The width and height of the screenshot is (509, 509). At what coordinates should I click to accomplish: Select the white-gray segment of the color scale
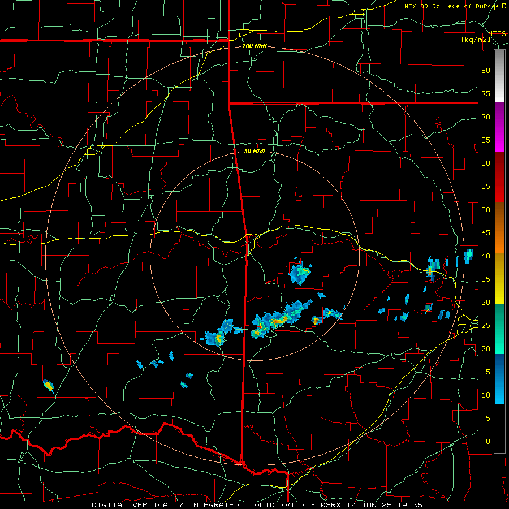499,76
